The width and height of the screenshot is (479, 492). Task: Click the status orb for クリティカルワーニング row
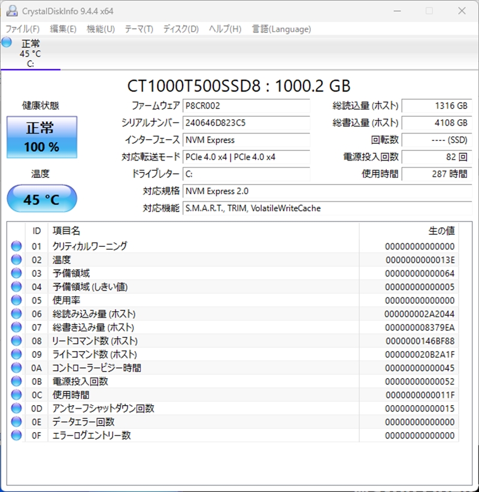(x=16, y=246)
